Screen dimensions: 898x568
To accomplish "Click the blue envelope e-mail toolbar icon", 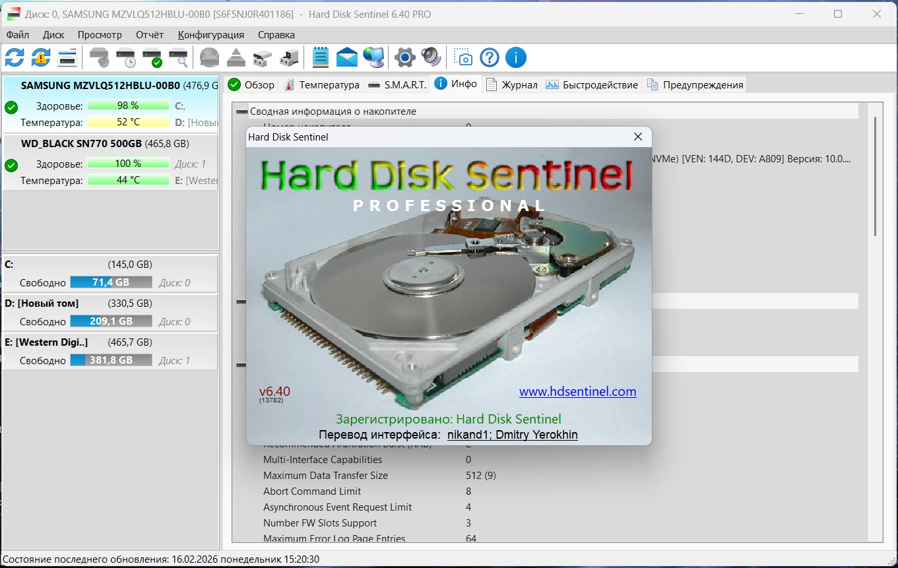I will tap(347, 57).
